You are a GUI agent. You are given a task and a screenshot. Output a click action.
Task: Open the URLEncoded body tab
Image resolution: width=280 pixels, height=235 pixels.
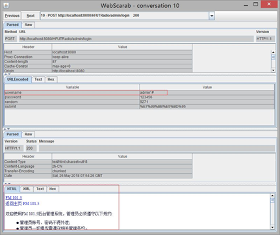click(18, 79)
